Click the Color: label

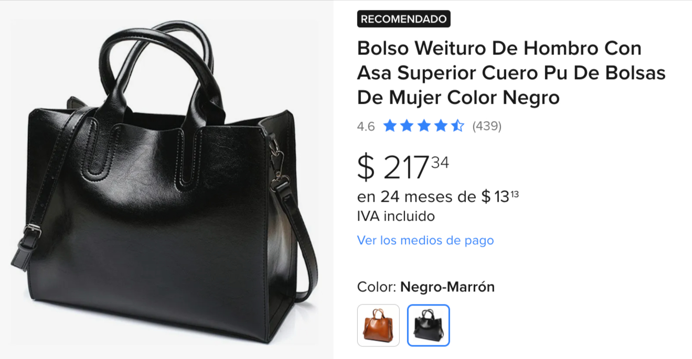point(377,287)
